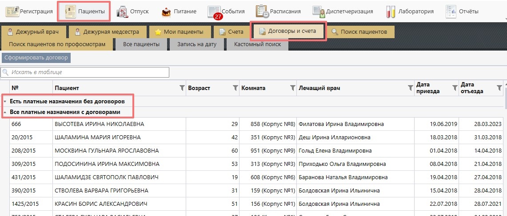Switch to the Мои пациенты tab
507x216 pixels.
(179, 32)
